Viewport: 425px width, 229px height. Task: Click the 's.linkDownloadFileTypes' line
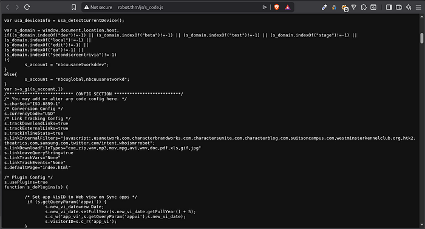103,148
